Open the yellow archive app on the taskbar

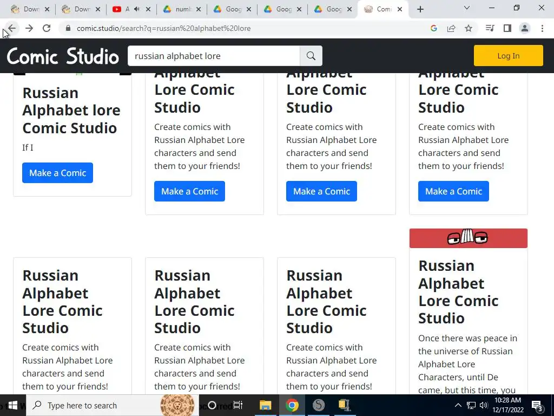click(344, 405)
